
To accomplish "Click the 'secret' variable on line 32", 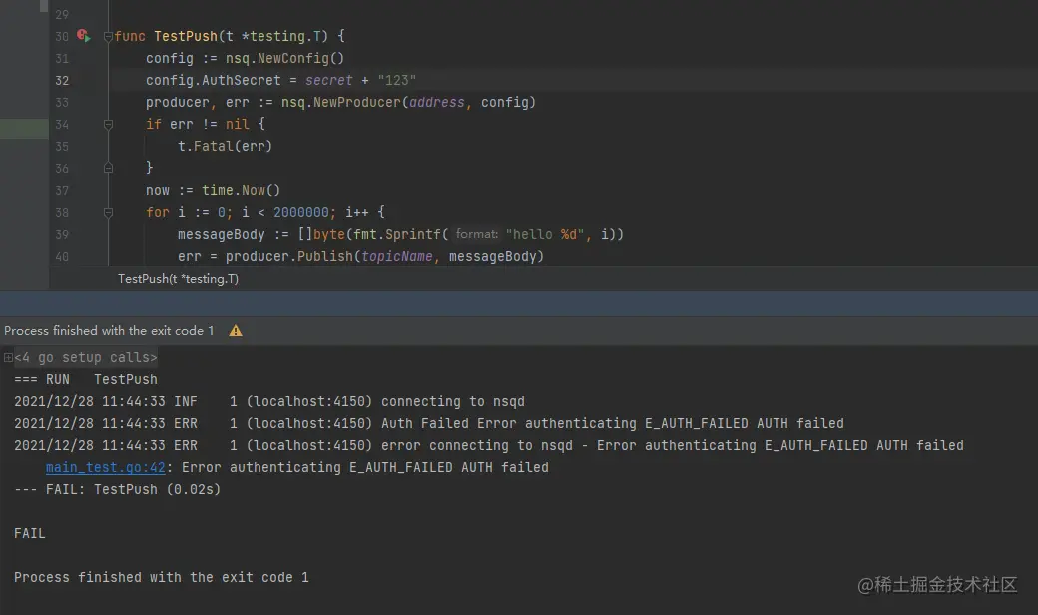I will [329, 80].
